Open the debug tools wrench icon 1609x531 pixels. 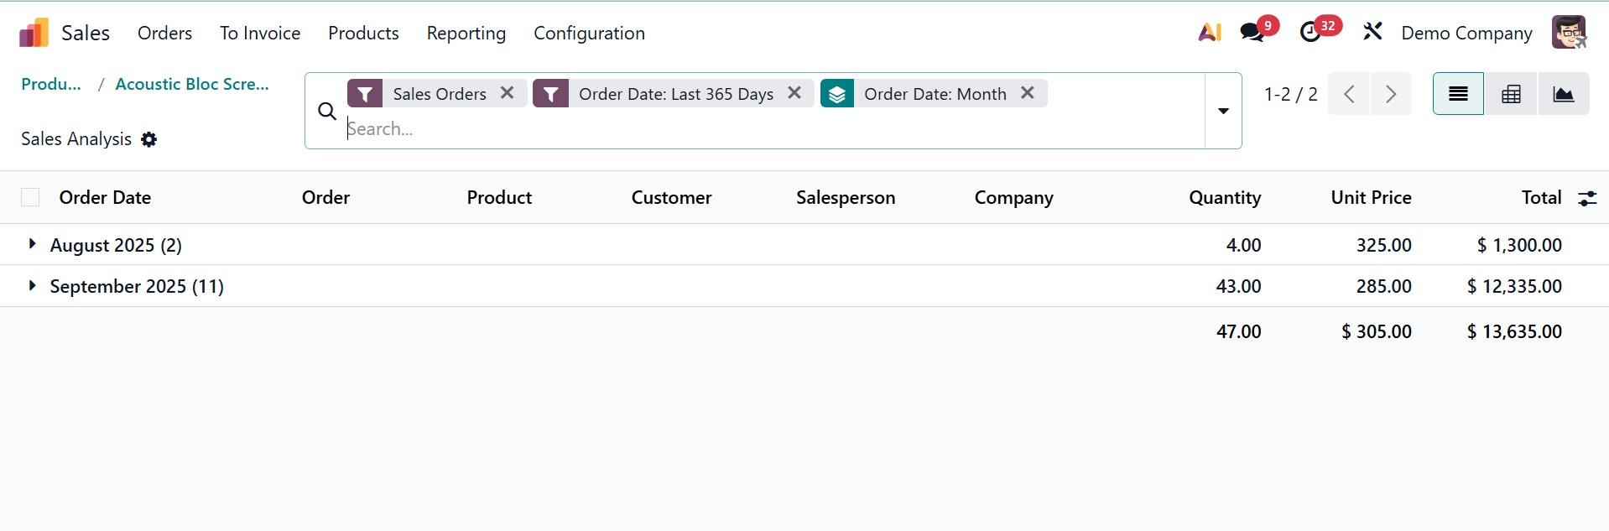point(1372,33)
